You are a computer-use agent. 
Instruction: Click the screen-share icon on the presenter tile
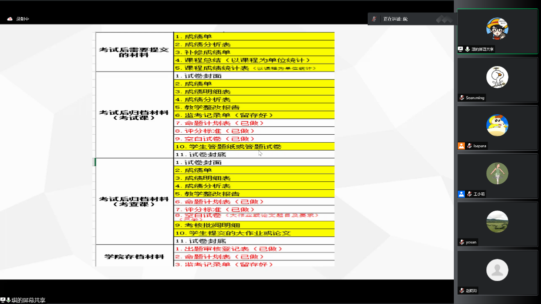click(x=460, y=49)
